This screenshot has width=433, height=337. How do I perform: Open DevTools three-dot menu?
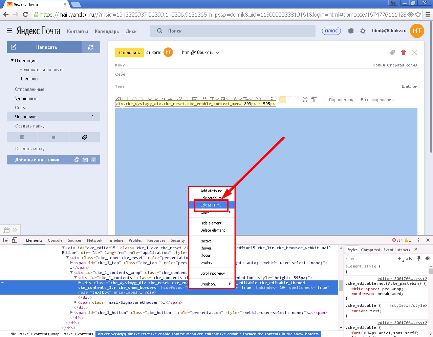click(x=419, y=240)
